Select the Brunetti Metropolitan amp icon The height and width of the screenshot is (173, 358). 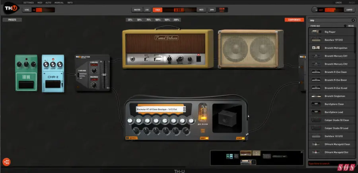316,48
